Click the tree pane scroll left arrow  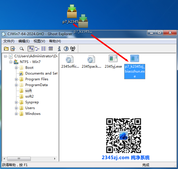pyautogui.click(x=4, y=159)
